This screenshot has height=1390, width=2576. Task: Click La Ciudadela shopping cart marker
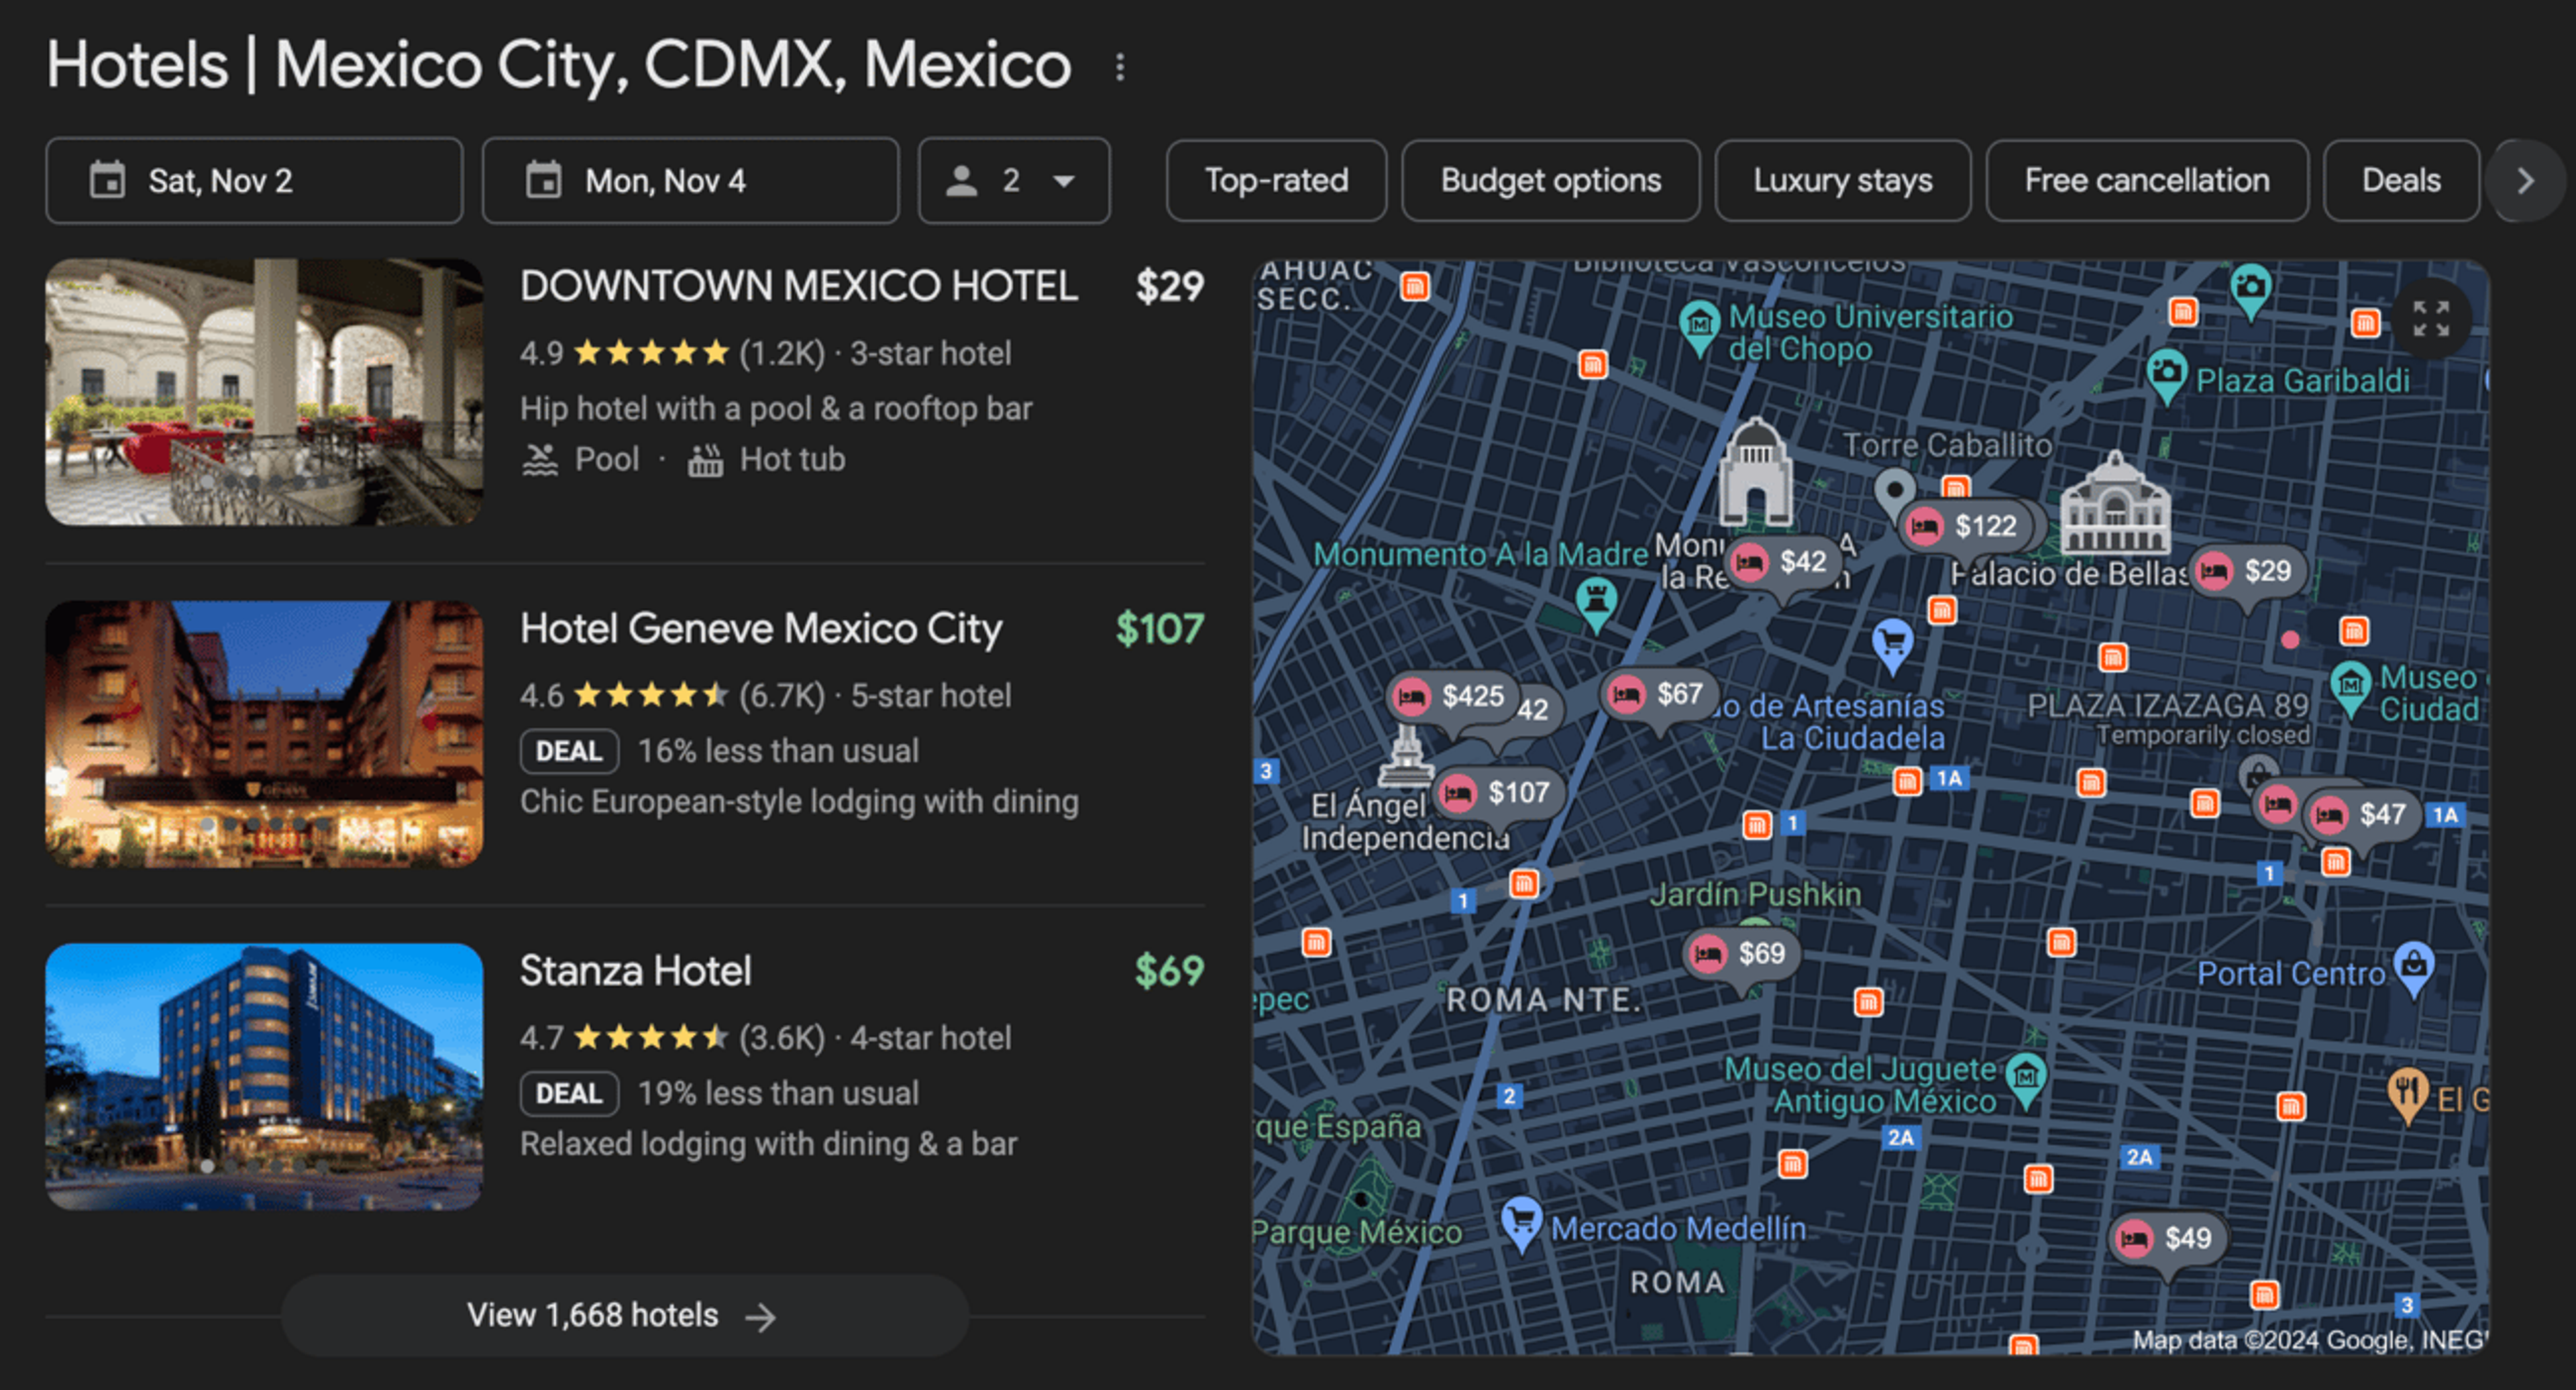pyautogui.click(x=1892, y=646)
